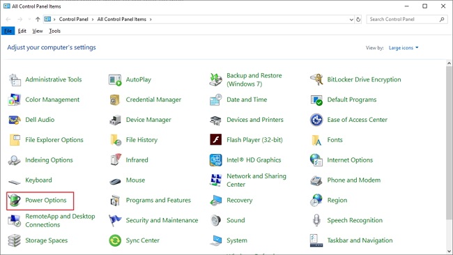This screenshot has width=453, height=255.
Task: Expand the 'View by: Large icons' dropdown
Action: pos(404,48)
